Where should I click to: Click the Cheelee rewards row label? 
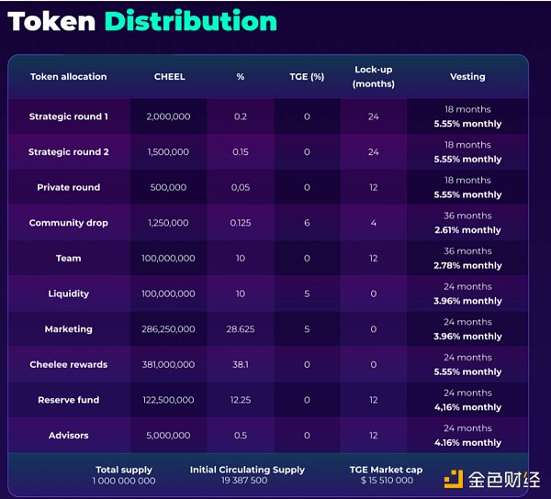[x=68, y=365]
